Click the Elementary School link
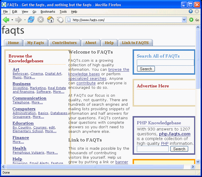202x177 pixels. (28, 131)
